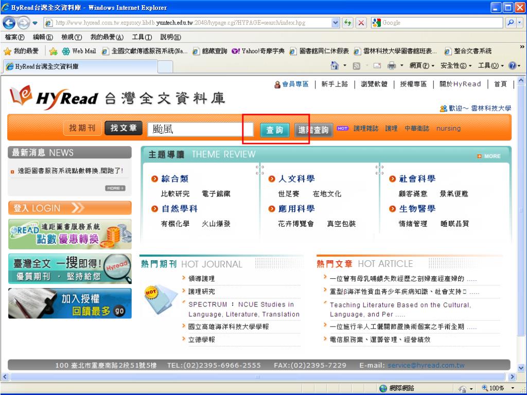Viewport: 527px width, 395px height.
Task: Open the 瀏覽軟體 link
Action: click(374, 84)
